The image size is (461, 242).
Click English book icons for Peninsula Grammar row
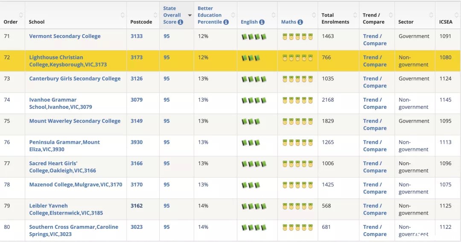pos(251,143)
